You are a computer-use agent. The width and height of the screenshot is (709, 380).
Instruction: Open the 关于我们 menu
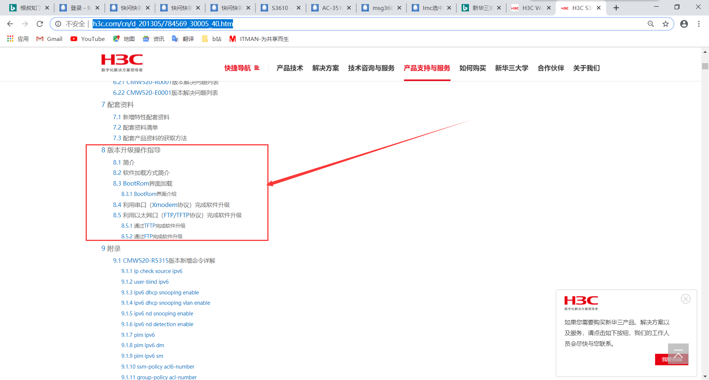[x=586, y=68]
